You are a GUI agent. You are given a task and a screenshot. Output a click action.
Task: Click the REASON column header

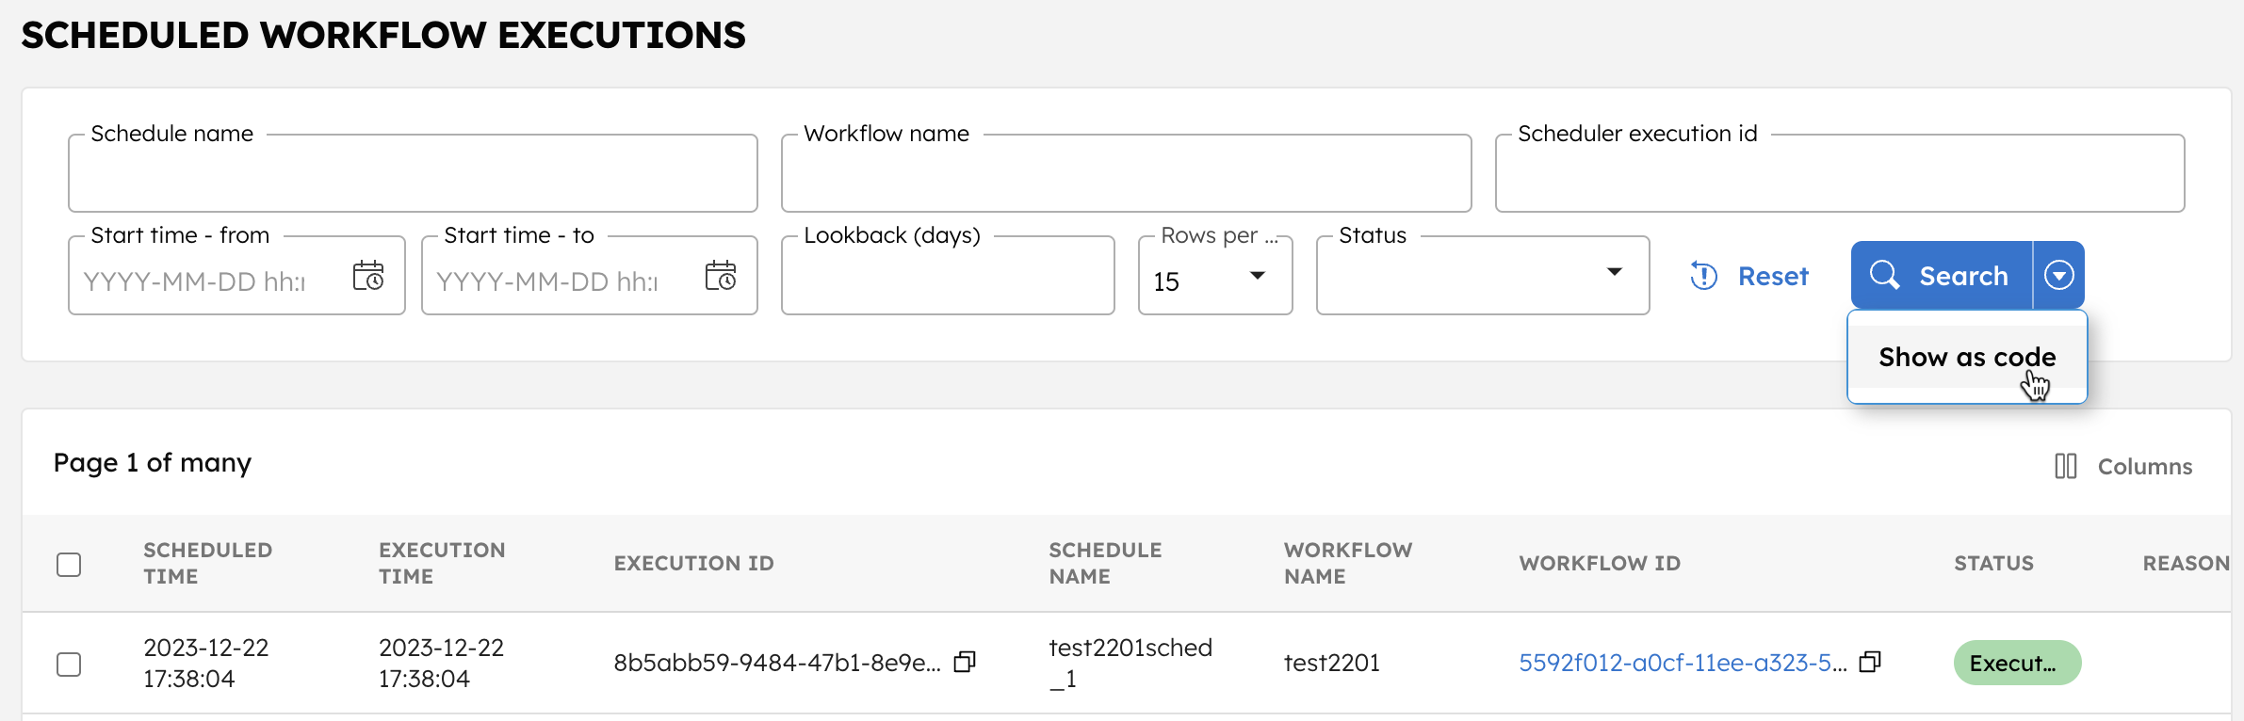(x=2186, y=563)
